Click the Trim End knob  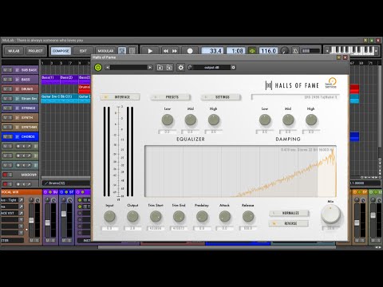(179, 217)
